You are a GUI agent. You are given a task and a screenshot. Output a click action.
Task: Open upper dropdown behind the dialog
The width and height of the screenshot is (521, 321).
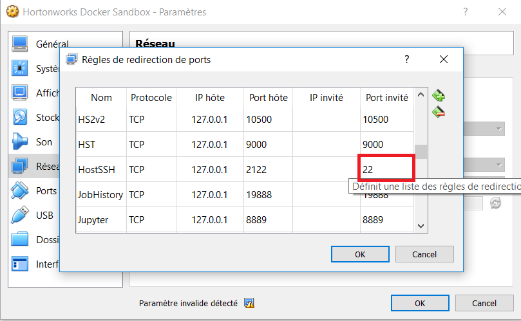click(x=484, y=129)
